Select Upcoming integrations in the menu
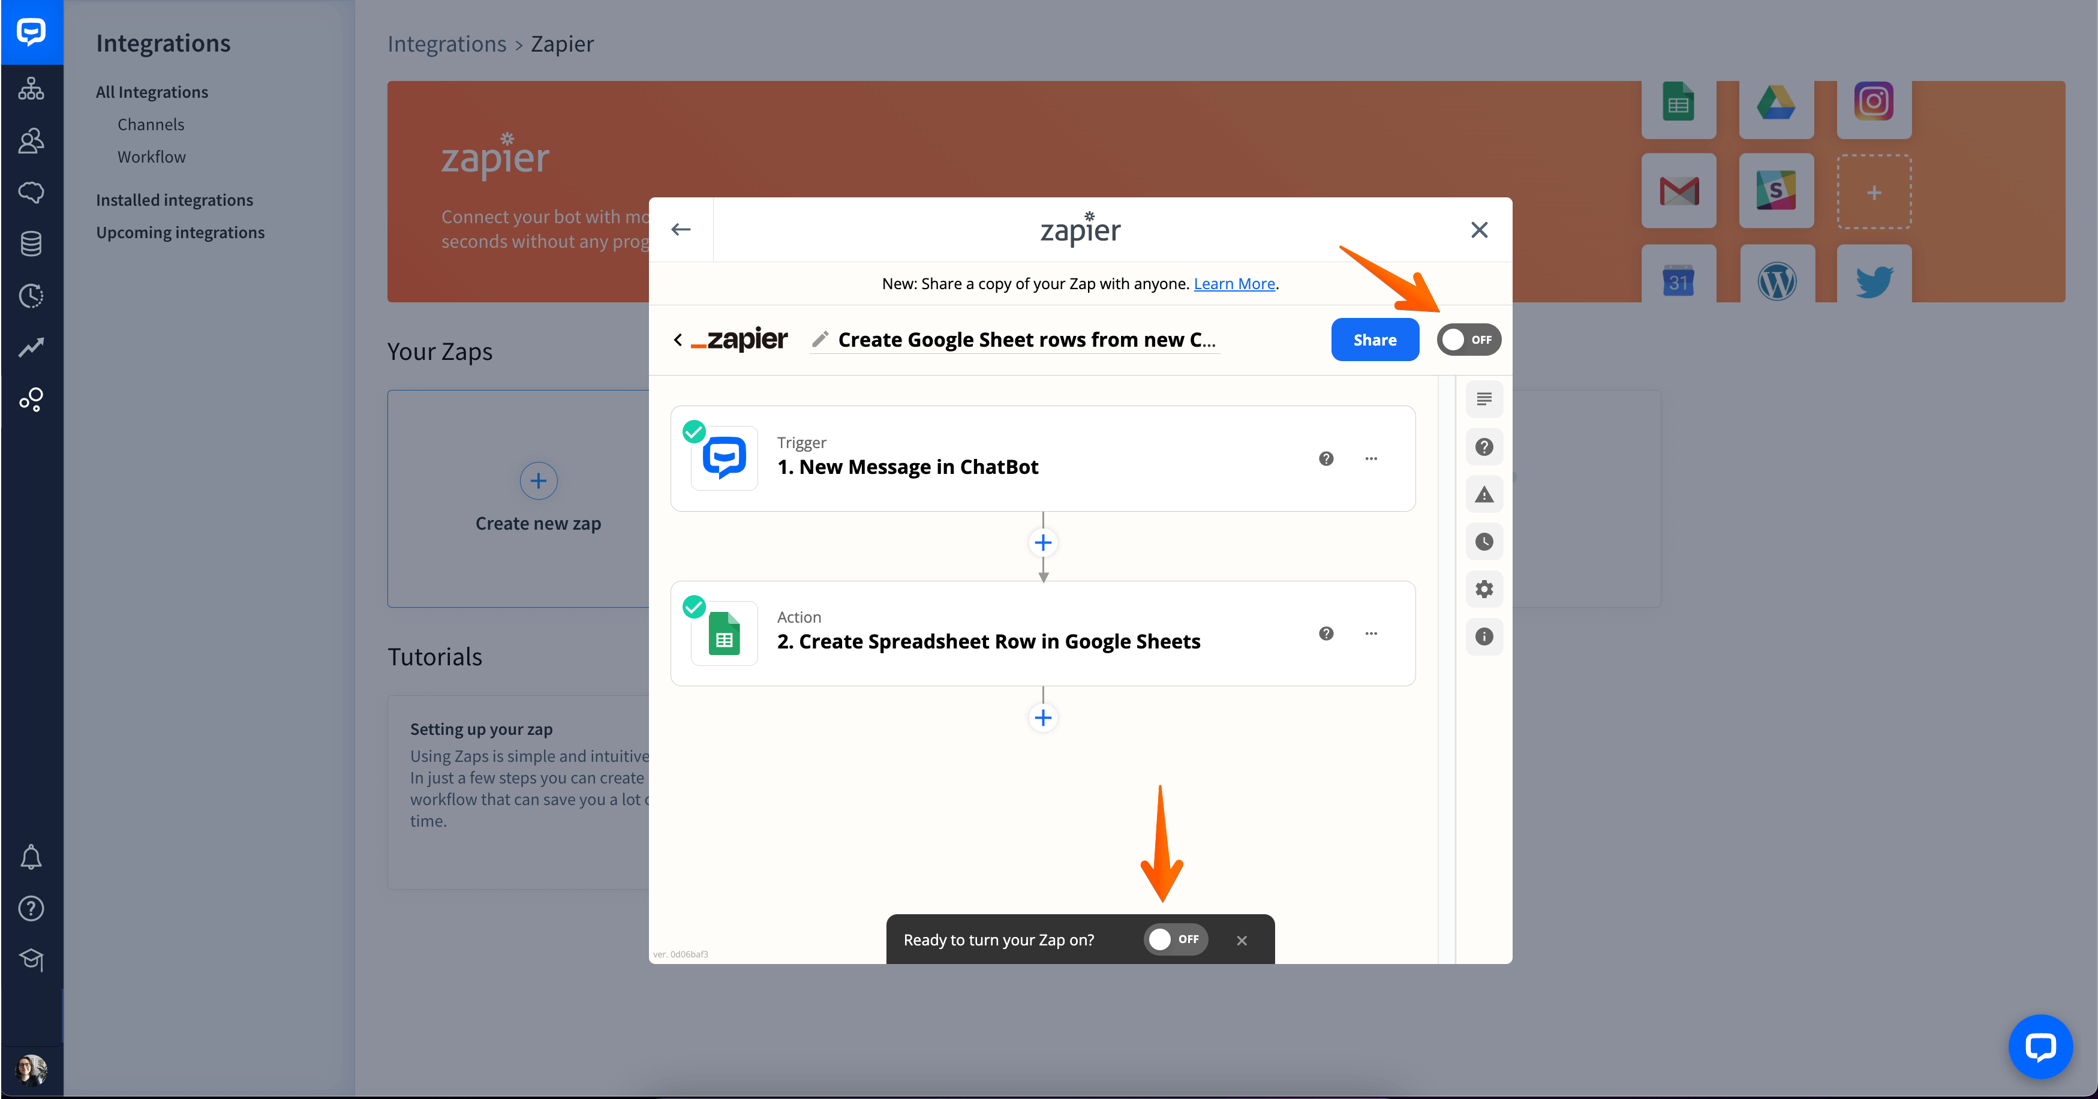 (180, 232)
